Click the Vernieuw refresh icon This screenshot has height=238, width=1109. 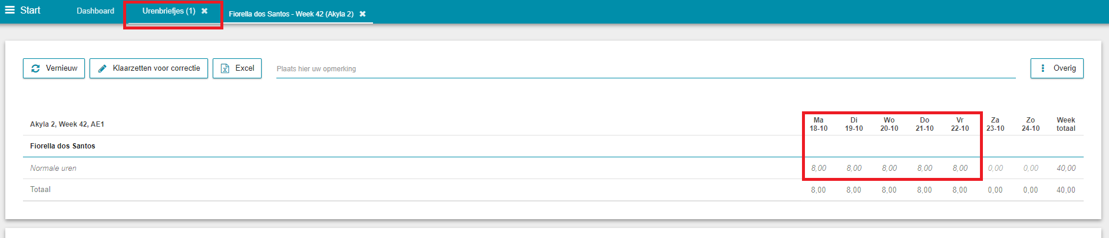pyautogui.click(x=35, y=68)
